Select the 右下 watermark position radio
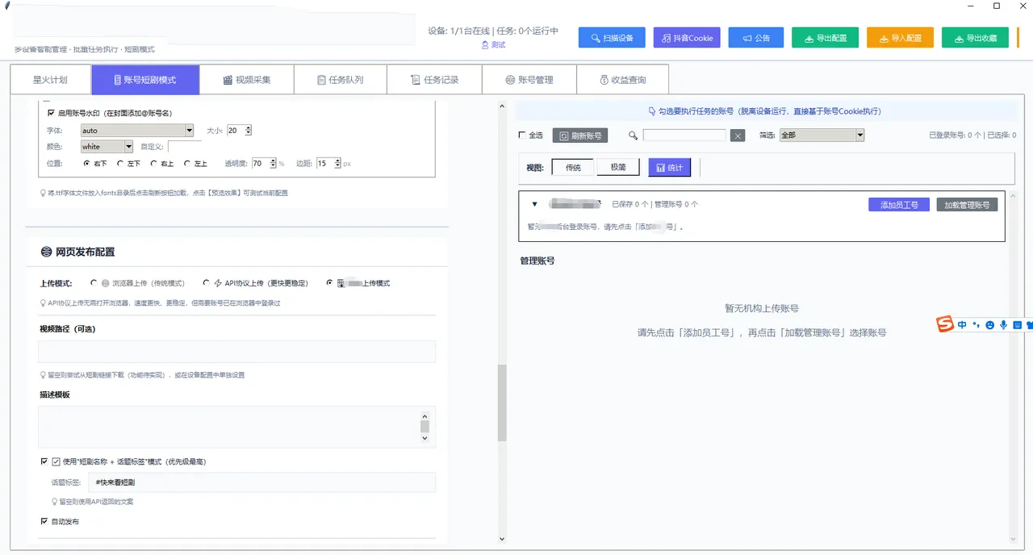 (x=87, y=163)
